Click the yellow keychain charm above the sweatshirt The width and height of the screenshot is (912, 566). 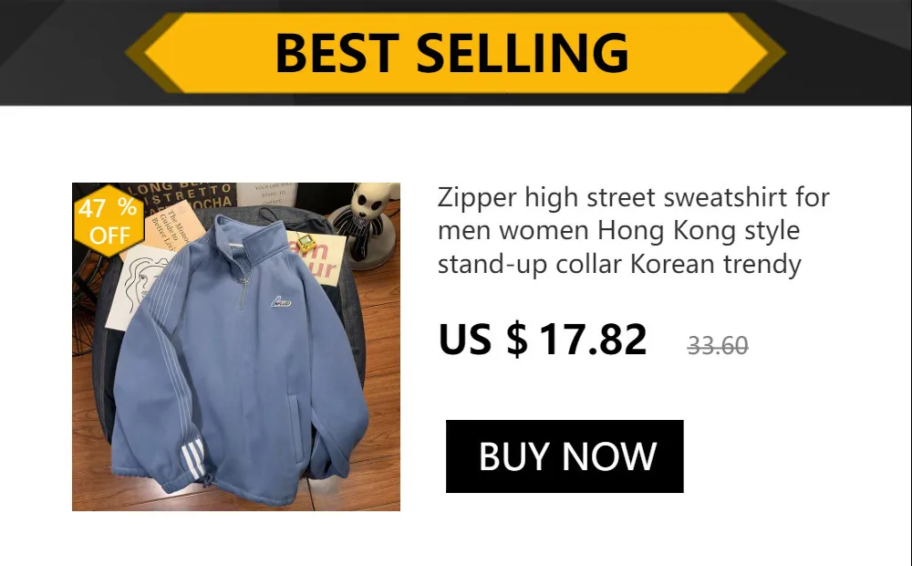[305, 242]
